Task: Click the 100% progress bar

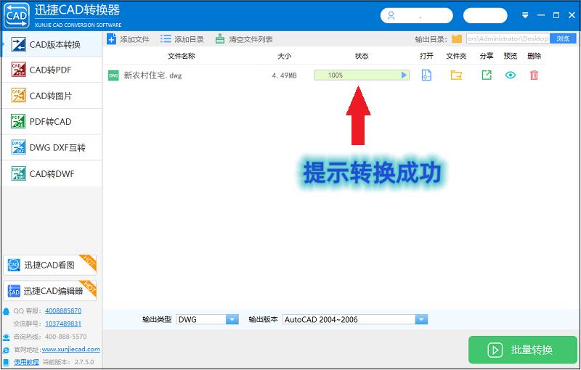Action: (x=362, y=75)
